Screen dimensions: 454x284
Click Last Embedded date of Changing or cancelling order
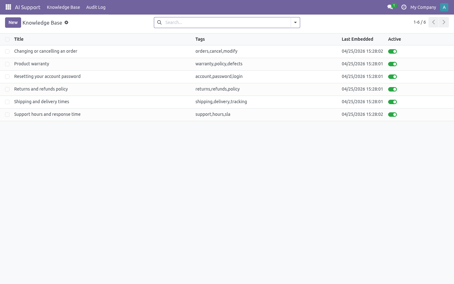pos(362,51)
